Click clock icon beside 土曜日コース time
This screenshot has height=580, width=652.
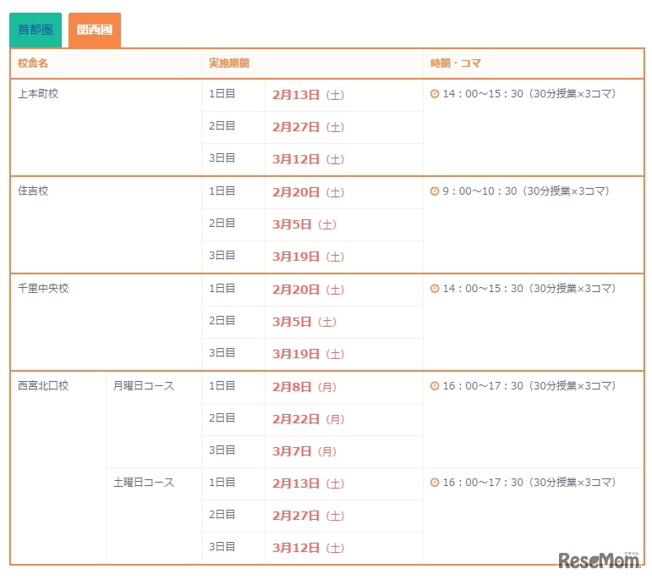(x=435, y=483)
